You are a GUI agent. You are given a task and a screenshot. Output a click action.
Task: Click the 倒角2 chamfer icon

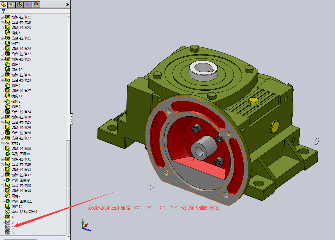click(8, 101)
